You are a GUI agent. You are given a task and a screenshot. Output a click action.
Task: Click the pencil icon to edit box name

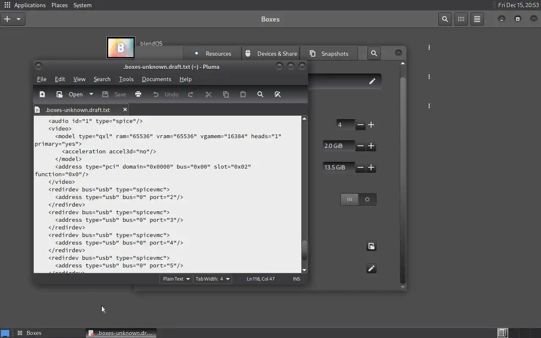tap(372, 81)
